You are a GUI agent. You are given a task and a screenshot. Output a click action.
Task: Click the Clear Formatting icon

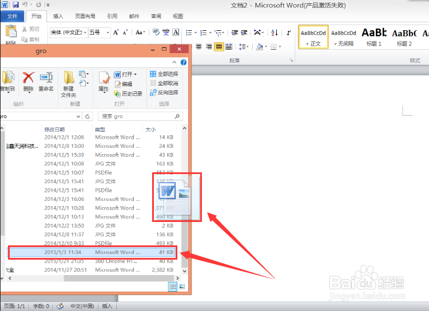(x=156, y=32)
